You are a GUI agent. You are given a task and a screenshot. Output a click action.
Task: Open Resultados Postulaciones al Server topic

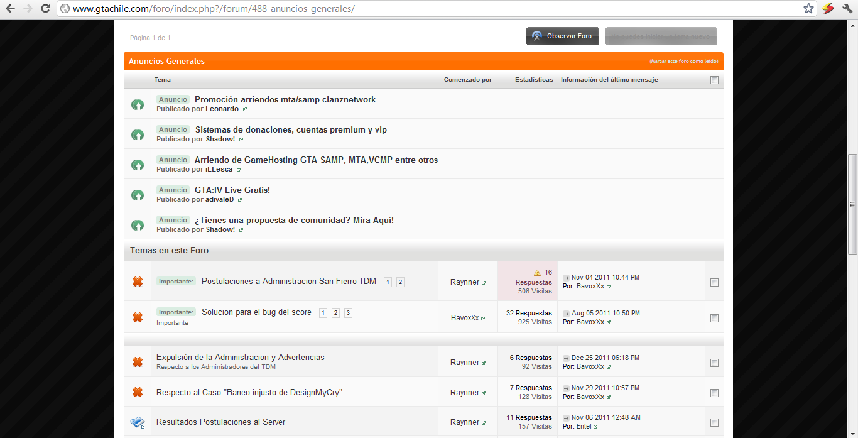(221, 422)
